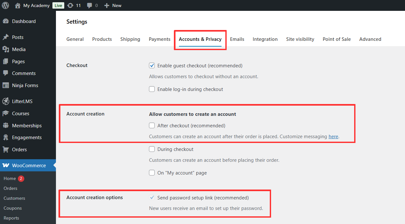Visit the "My Academy" site

[36, 5]
